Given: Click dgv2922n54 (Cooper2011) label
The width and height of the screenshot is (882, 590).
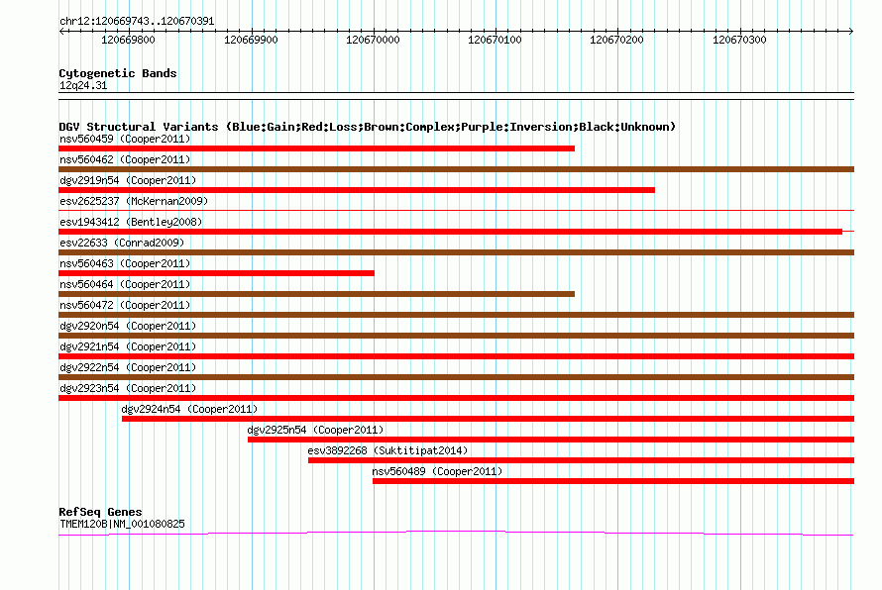Looking at the screenshot, I should pyautogui.click(x=128, y=367).
